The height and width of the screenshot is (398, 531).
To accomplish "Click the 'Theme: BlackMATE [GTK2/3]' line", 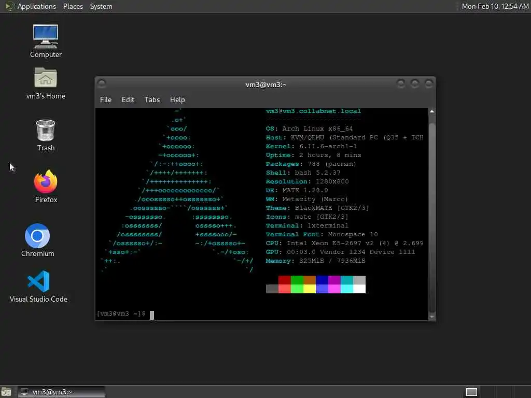I will tap(317, 208).
